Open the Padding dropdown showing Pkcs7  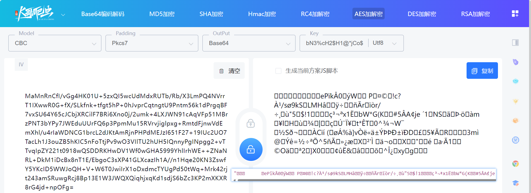[152, 43]
